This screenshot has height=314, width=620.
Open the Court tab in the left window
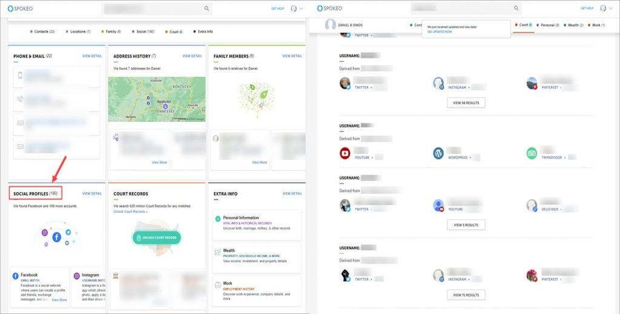[x=174, y=32]
